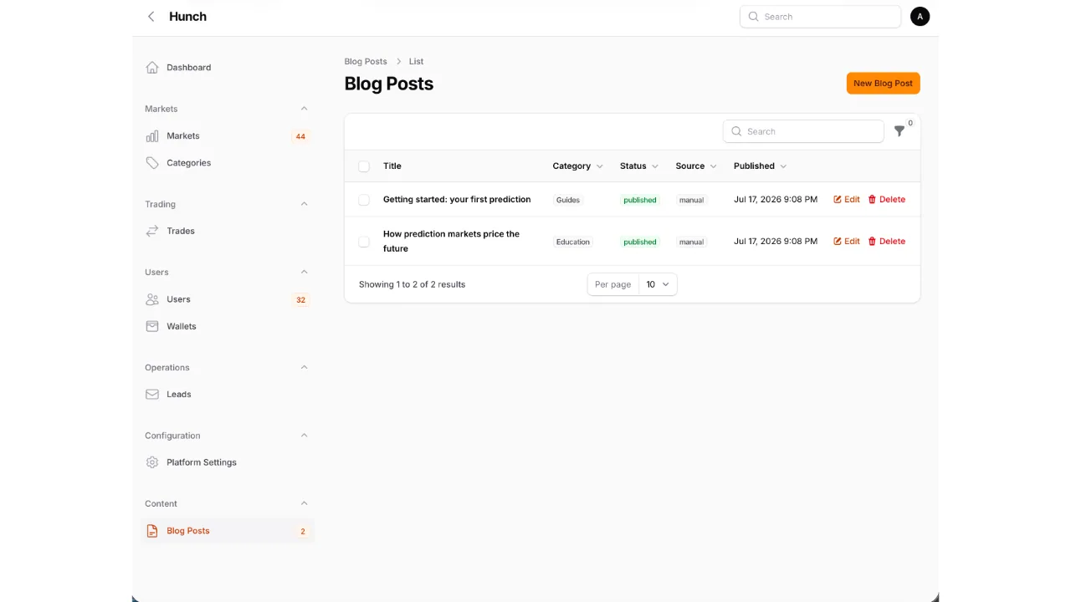Viewport: 1071px width, 602px height.
Task: Sort by the Category column
Action: coord(577,166)
